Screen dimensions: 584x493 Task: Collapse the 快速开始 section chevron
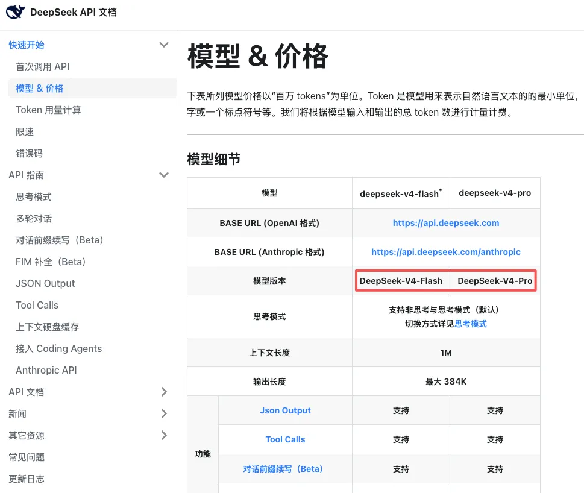click(164, 45)
